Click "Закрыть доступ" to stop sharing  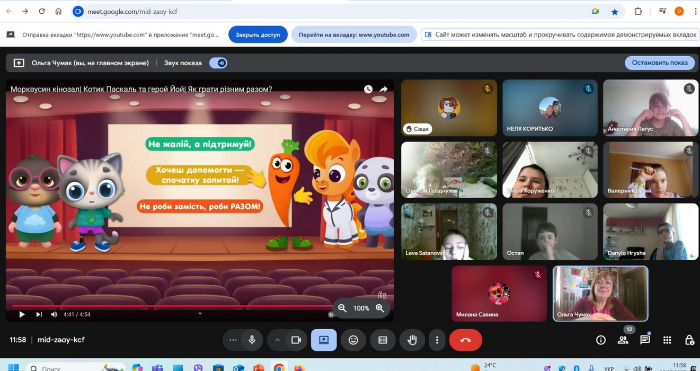[x=258, y=34]
